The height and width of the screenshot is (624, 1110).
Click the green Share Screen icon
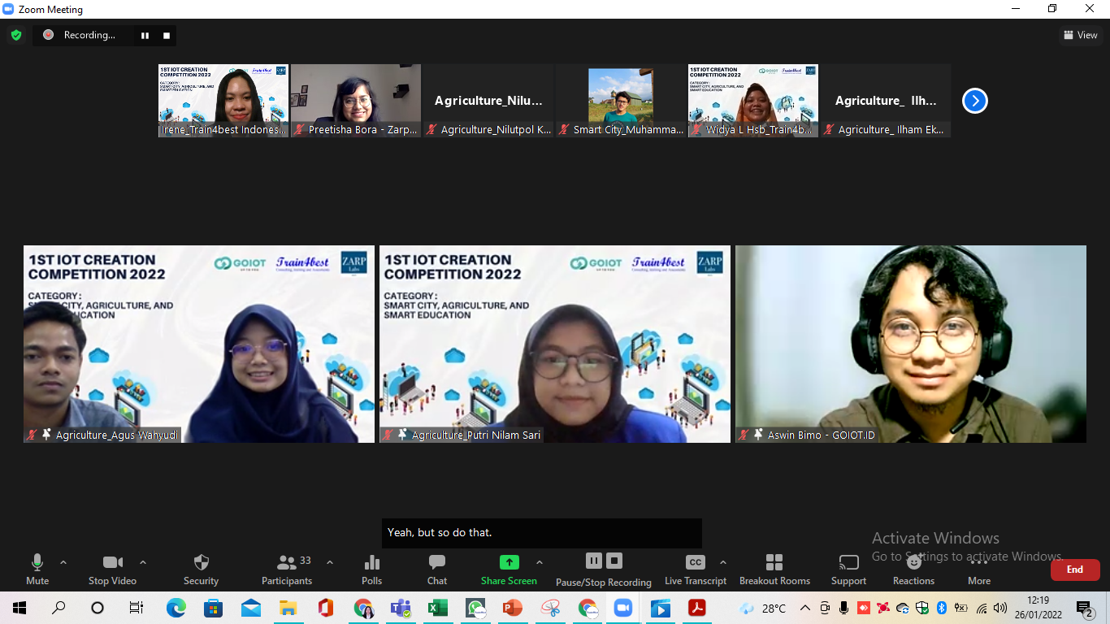[509, 562]
